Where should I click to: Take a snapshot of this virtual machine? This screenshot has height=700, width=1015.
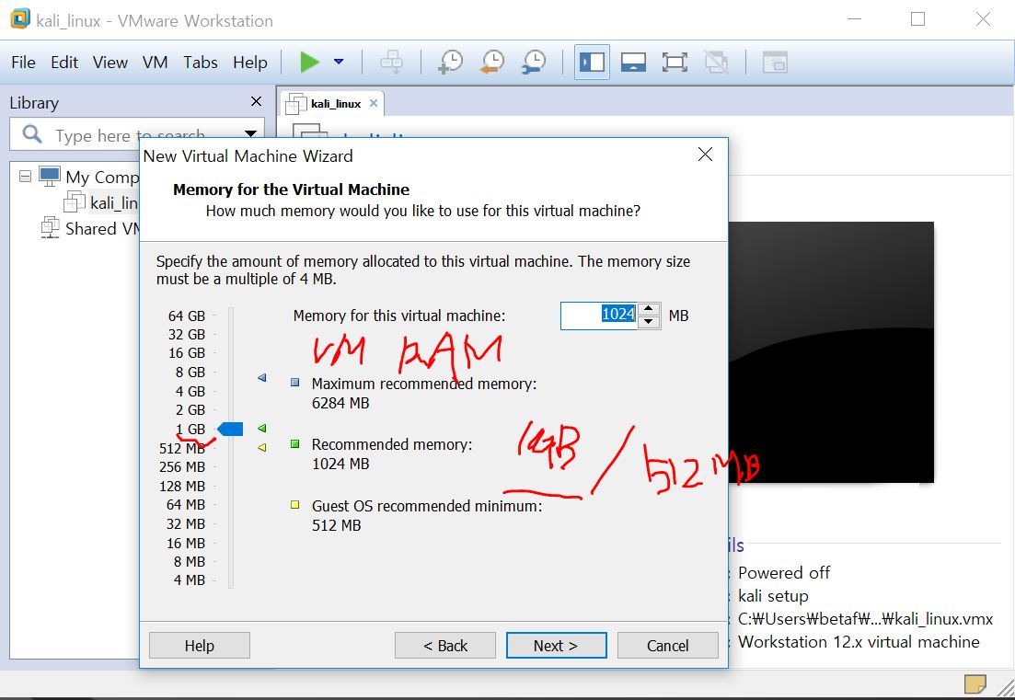click(x=451, y=63)
